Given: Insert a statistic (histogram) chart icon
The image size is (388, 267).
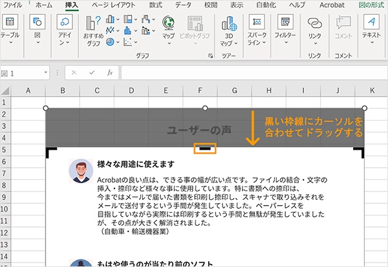Looking at the screenshot, I should [128, 30].
